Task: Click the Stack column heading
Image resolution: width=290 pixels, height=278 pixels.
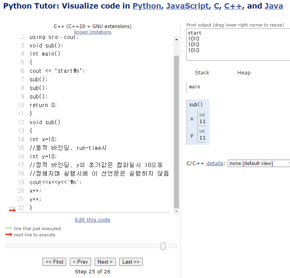Action: tap(202, 73)
